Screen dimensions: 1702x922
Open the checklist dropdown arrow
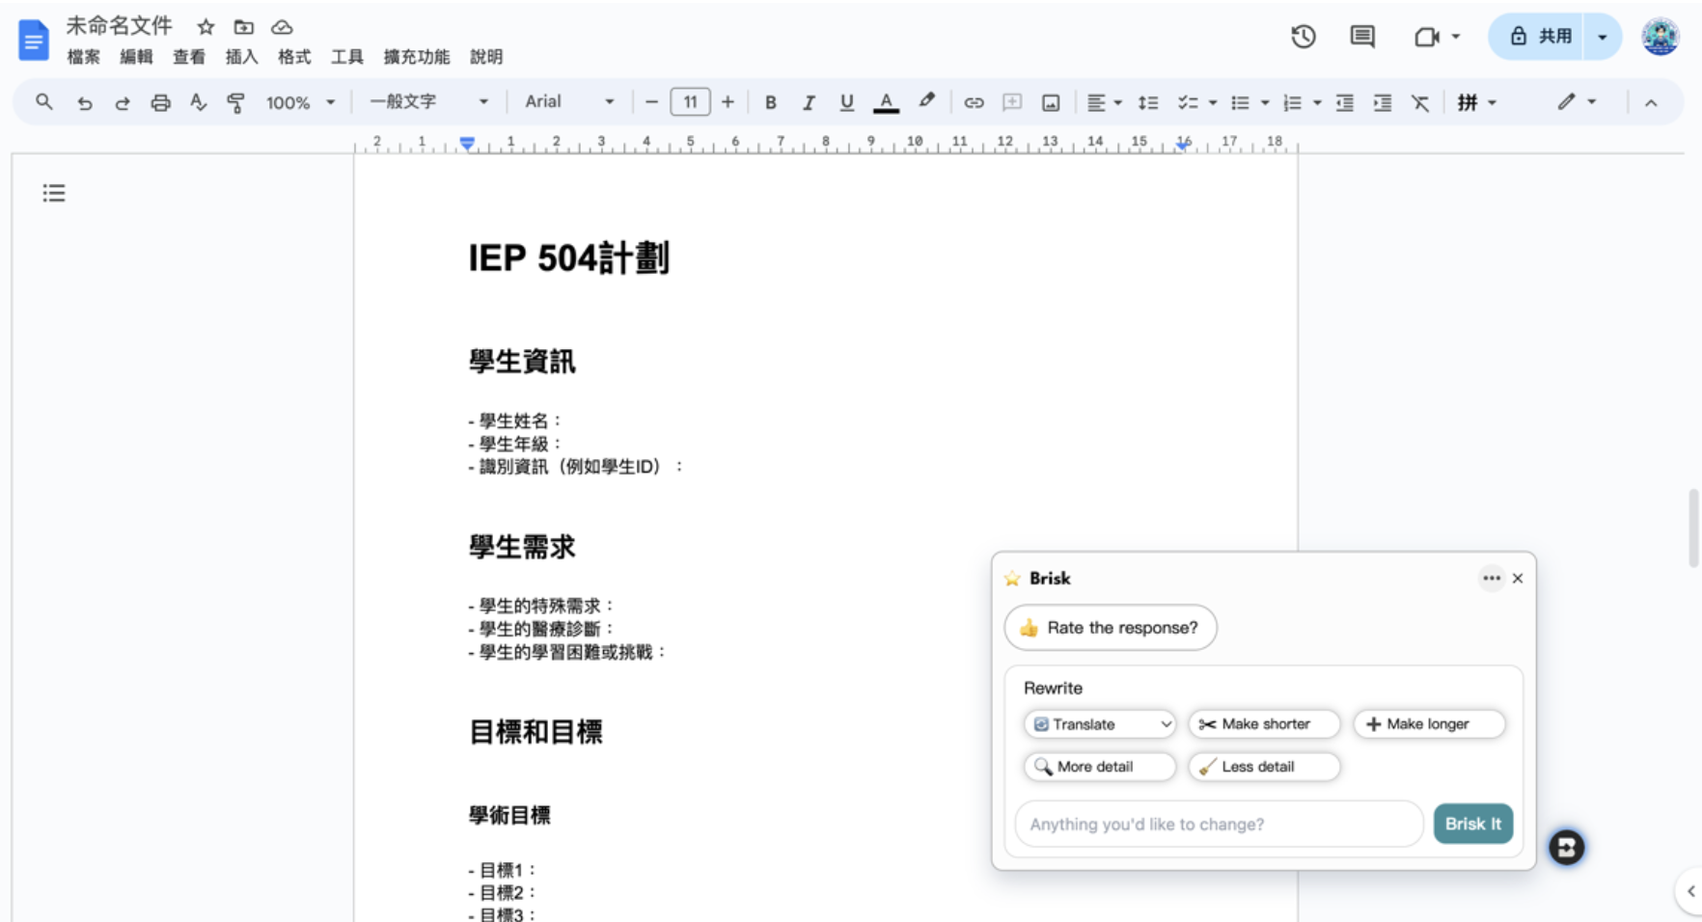coord(1213,102)
